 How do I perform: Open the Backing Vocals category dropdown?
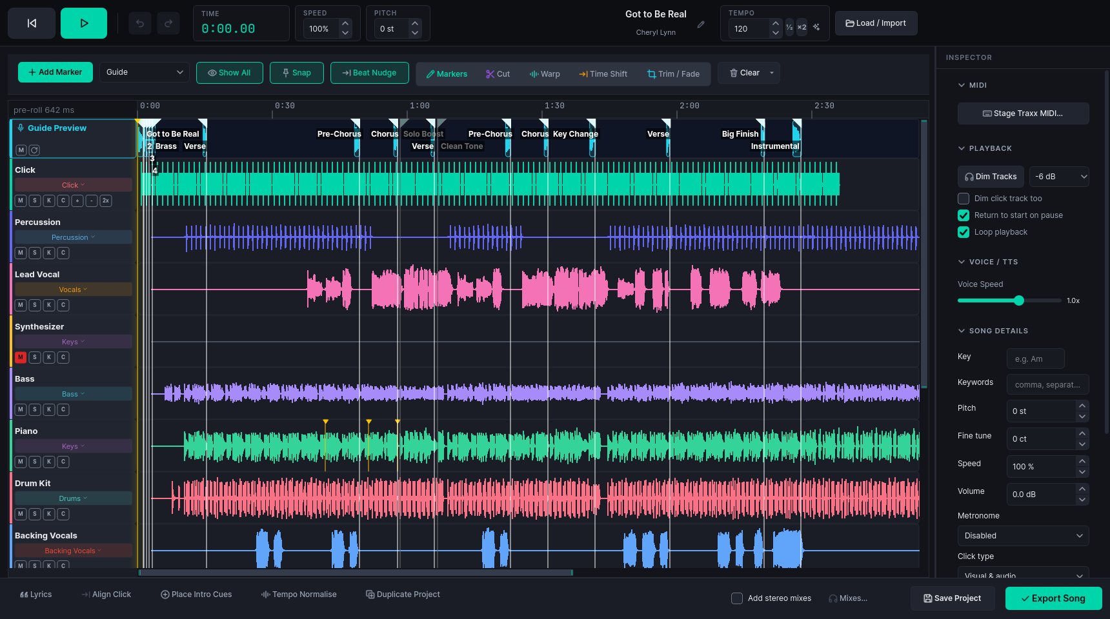pos(74,551)
